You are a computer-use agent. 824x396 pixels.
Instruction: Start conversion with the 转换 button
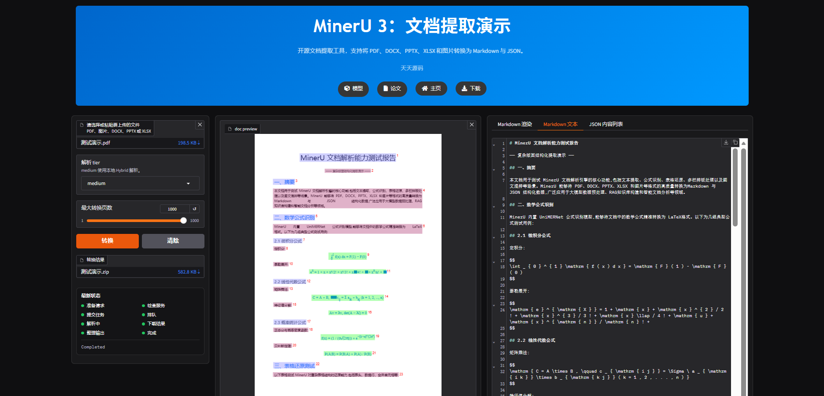(x=108, y=241)
